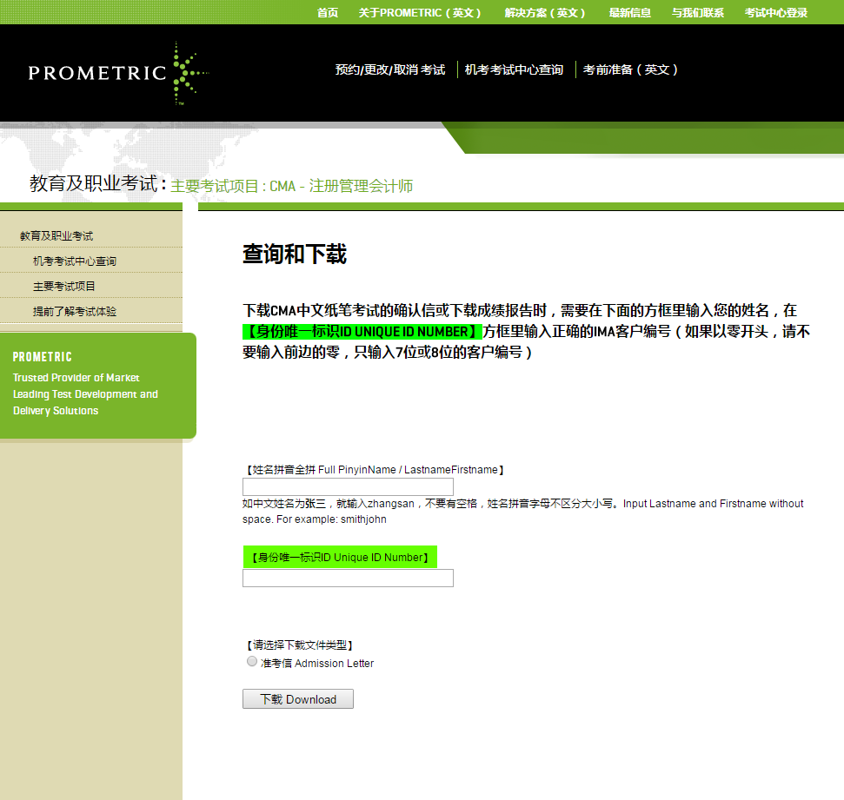Go to 预约/更改/取消 考试 page

[390, 69]
